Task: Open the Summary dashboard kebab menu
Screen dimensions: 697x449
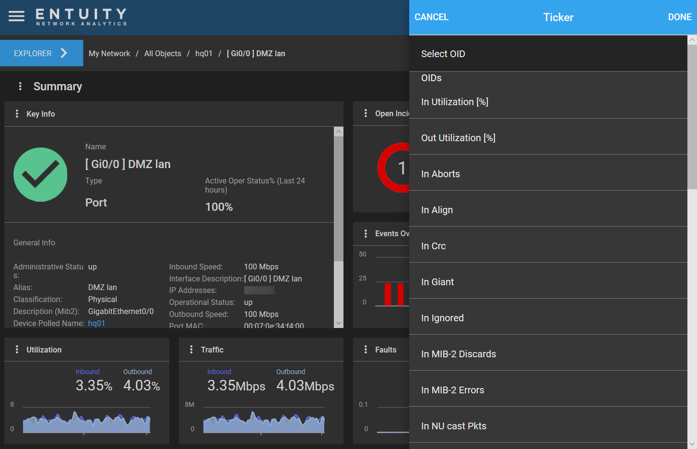Action: 20,86
